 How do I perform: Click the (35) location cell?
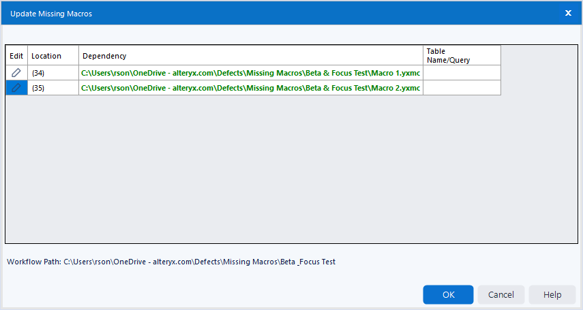[53, 88]
